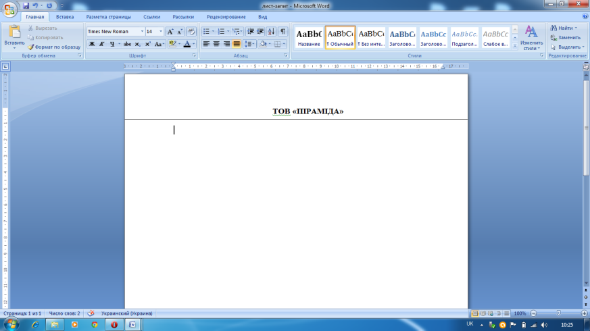The width and height of the screenshot is (590, 331).
Task: Switch to the Ссылки tab
Action: 151,17
